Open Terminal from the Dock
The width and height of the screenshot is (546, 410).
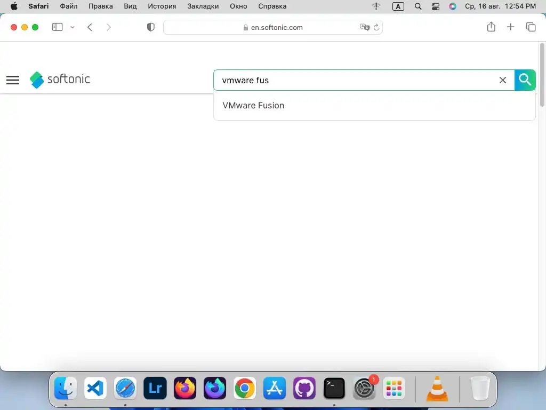[x=334, y=388]
